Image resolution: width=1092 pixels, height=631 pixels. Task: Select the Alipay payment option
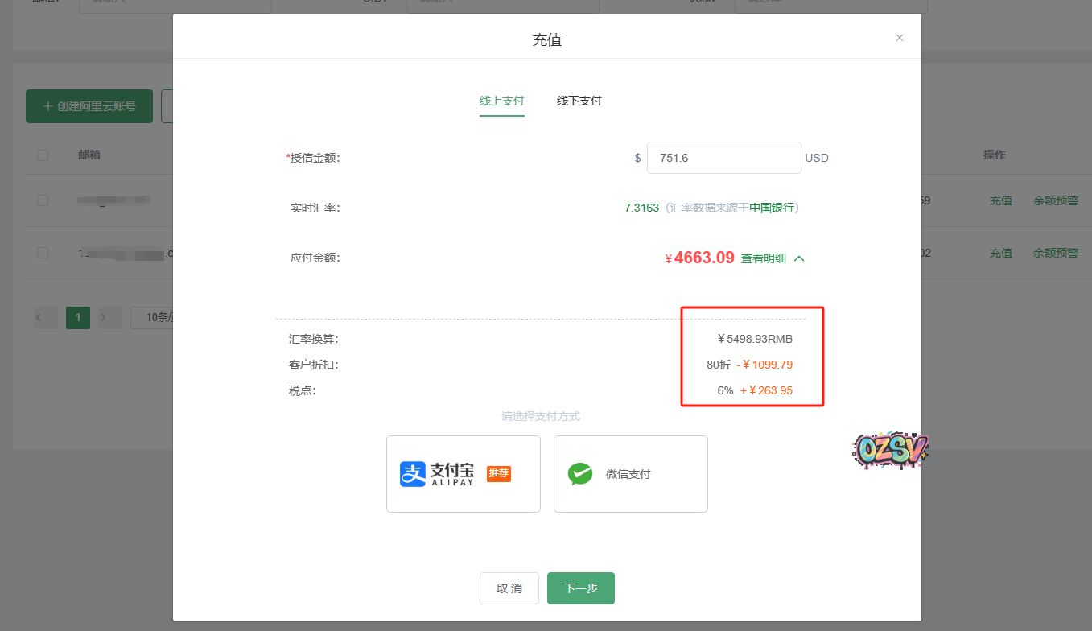(463, 474)
